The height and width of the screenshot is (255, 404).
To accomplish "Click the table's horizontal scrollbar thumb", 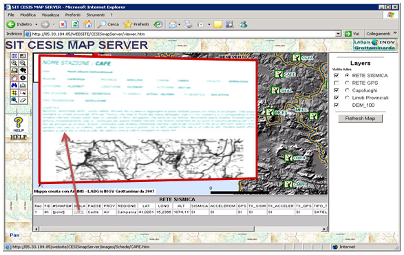I will (x=147, y=229).
